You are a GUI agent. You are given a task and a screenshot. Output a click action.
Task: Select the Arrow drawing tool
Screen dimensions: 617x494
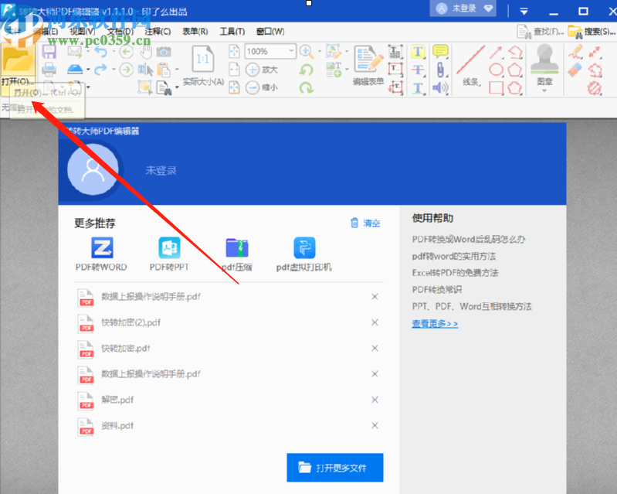[x=496, y=52]
